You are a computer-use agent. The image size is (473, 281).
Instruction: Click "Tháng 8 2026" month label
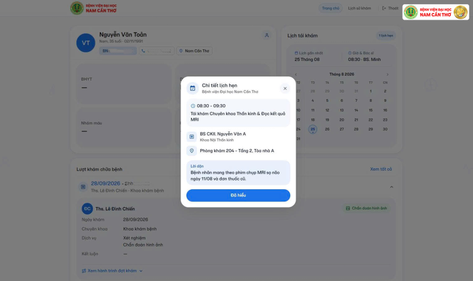coord(341,74)
